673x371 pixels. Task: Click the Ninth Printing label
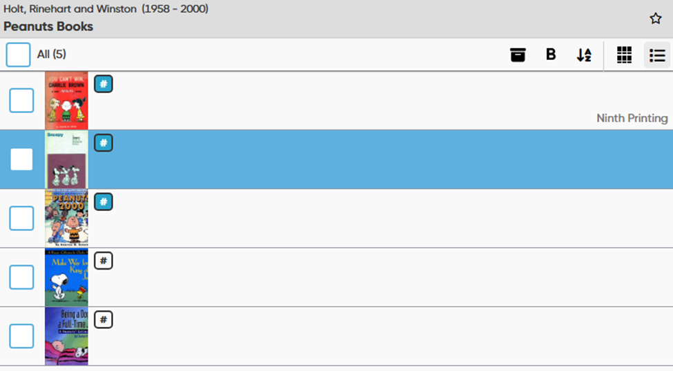pos(632,119)
